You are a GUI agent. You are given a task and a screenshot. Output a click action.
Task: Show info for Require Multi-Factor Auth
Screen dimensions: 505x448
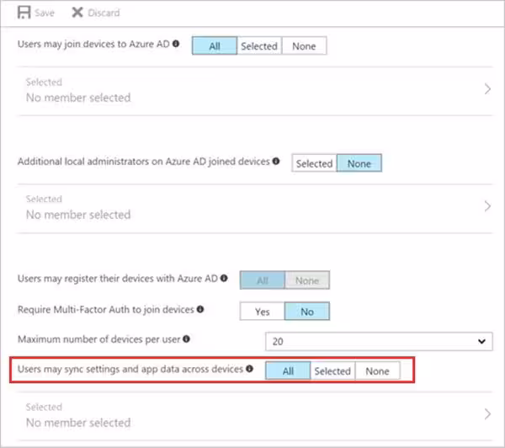tap(200, 309)
